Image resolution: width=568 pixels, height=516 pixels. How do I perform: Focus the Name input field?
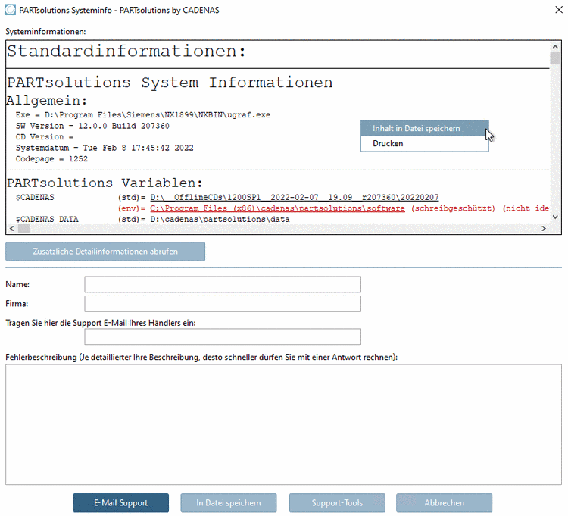[223, 284]
